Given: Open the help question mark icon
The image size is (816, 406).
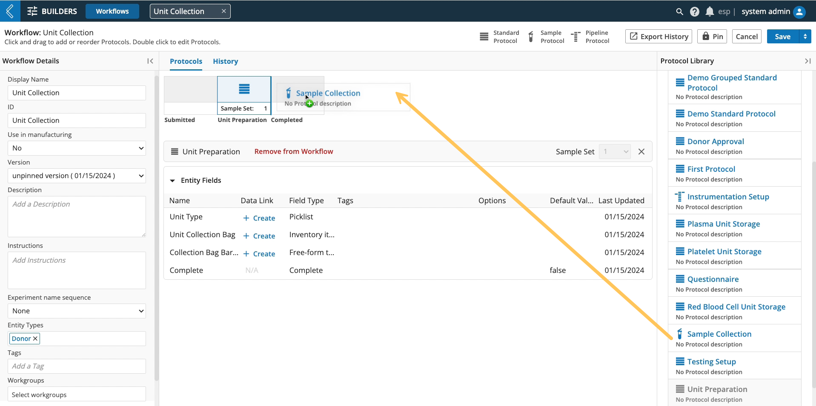Looking at the screenshot, I should (x=695, y=12).
